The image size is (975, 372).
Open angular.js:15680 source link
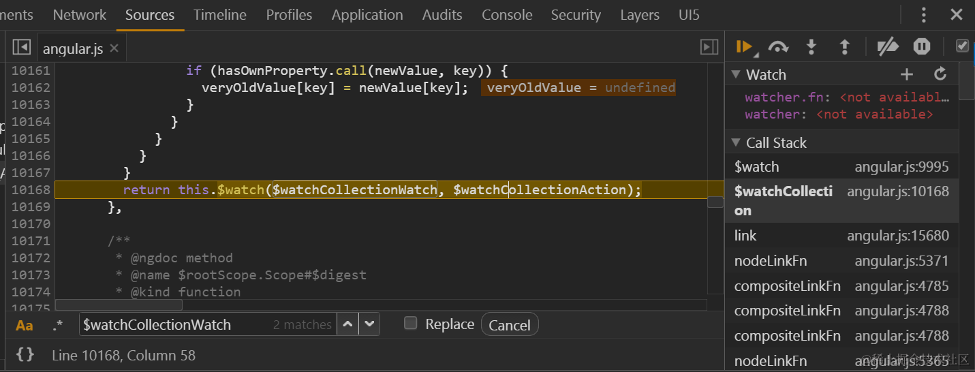[x=898, y=236]
